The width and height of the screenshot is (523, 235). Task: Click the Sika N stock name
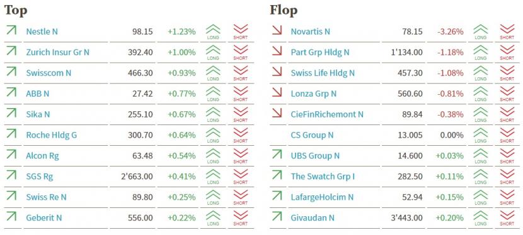pos(38,114)
